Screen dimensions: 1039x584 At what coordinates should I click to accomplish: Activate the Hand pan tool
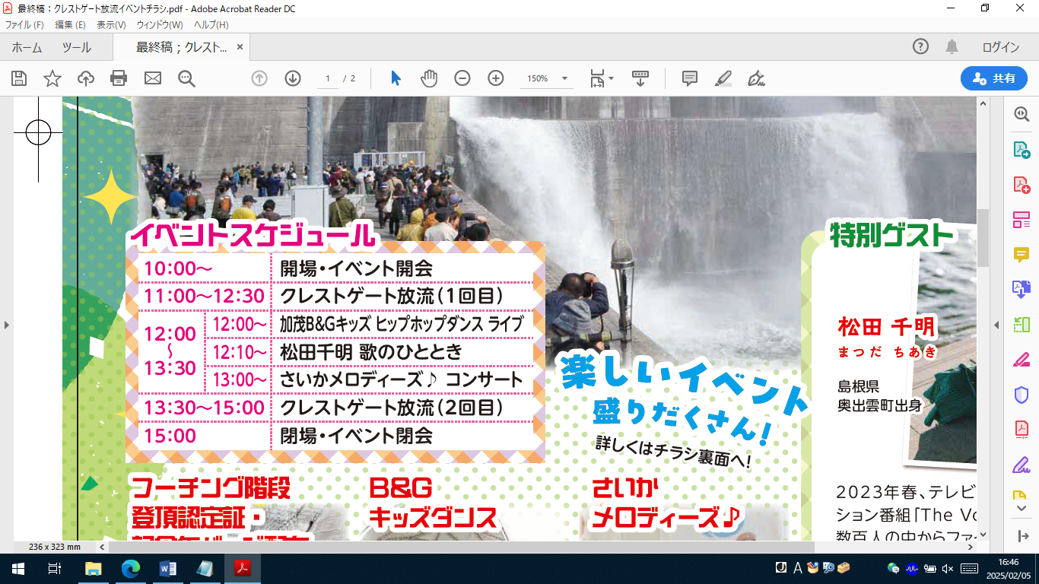[429, 78]
